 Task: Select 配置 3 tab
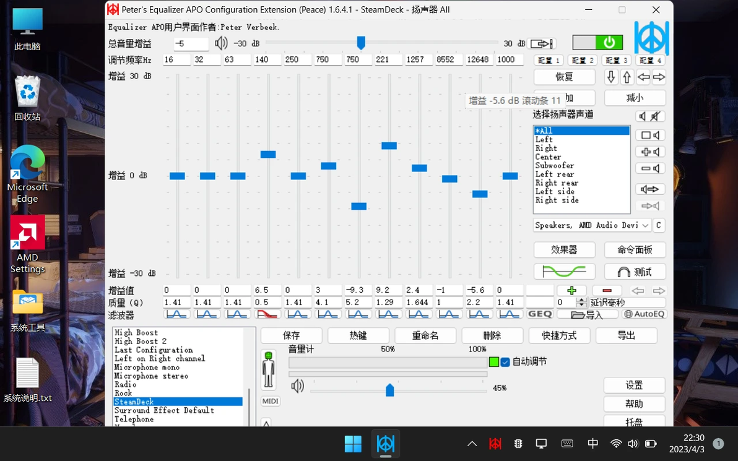click(617, 60)
